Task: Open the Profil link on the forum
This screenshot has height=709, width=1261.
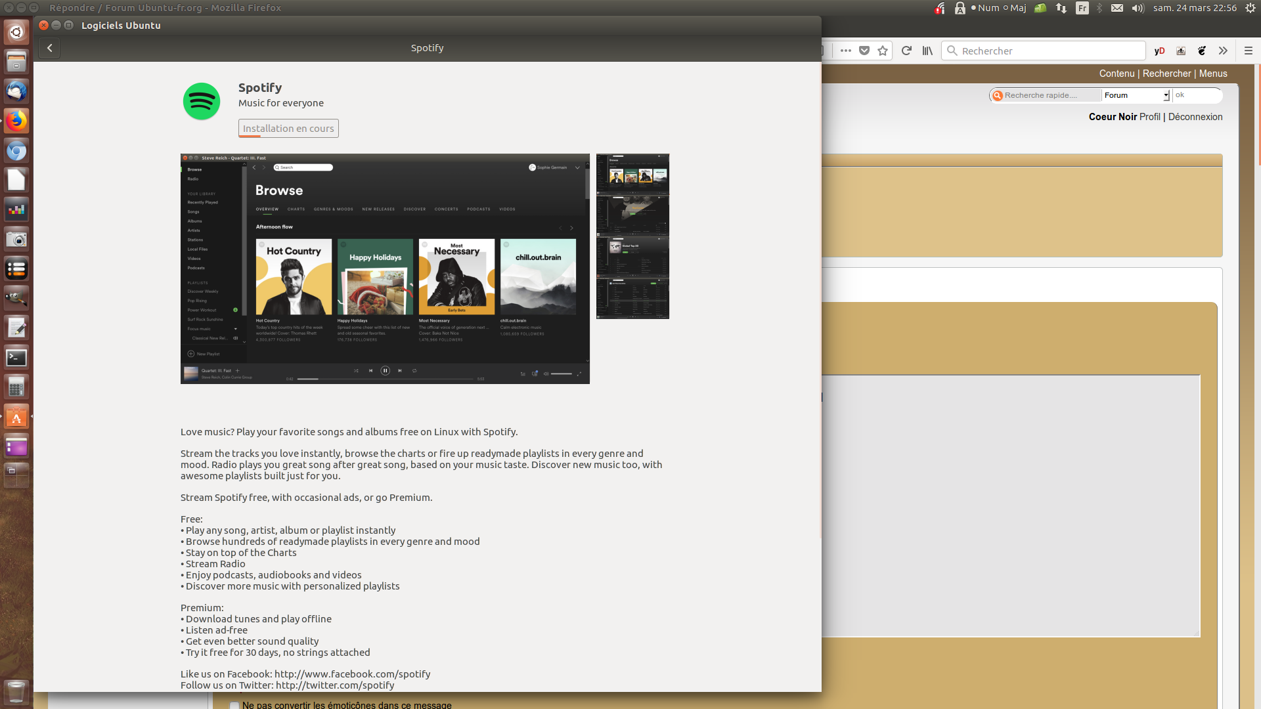Action: pos(1150,117)
